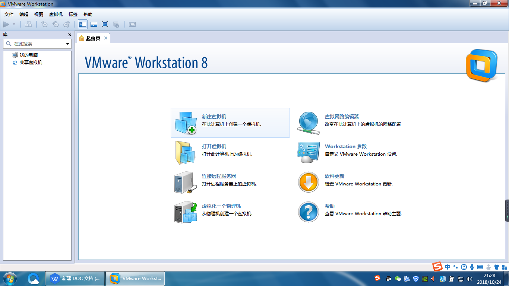Click the 帮助 blue question mark icon
This screenshot has height=286, width=509.
[309, 212]
